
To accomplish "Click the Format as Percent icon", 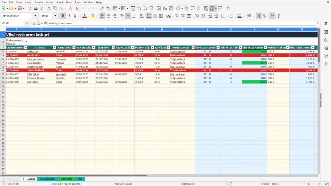I will pyautogui.click(x=177, y=16).
